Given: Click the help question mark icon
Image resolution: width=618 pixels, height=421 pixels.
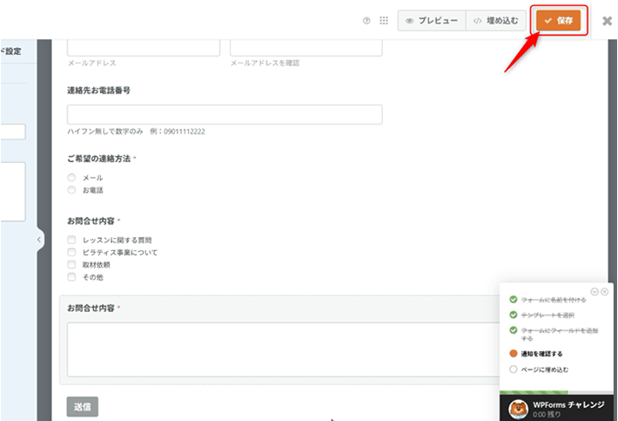Looking at the screenshot, I should pyautogui.click(x=366, y=21).
